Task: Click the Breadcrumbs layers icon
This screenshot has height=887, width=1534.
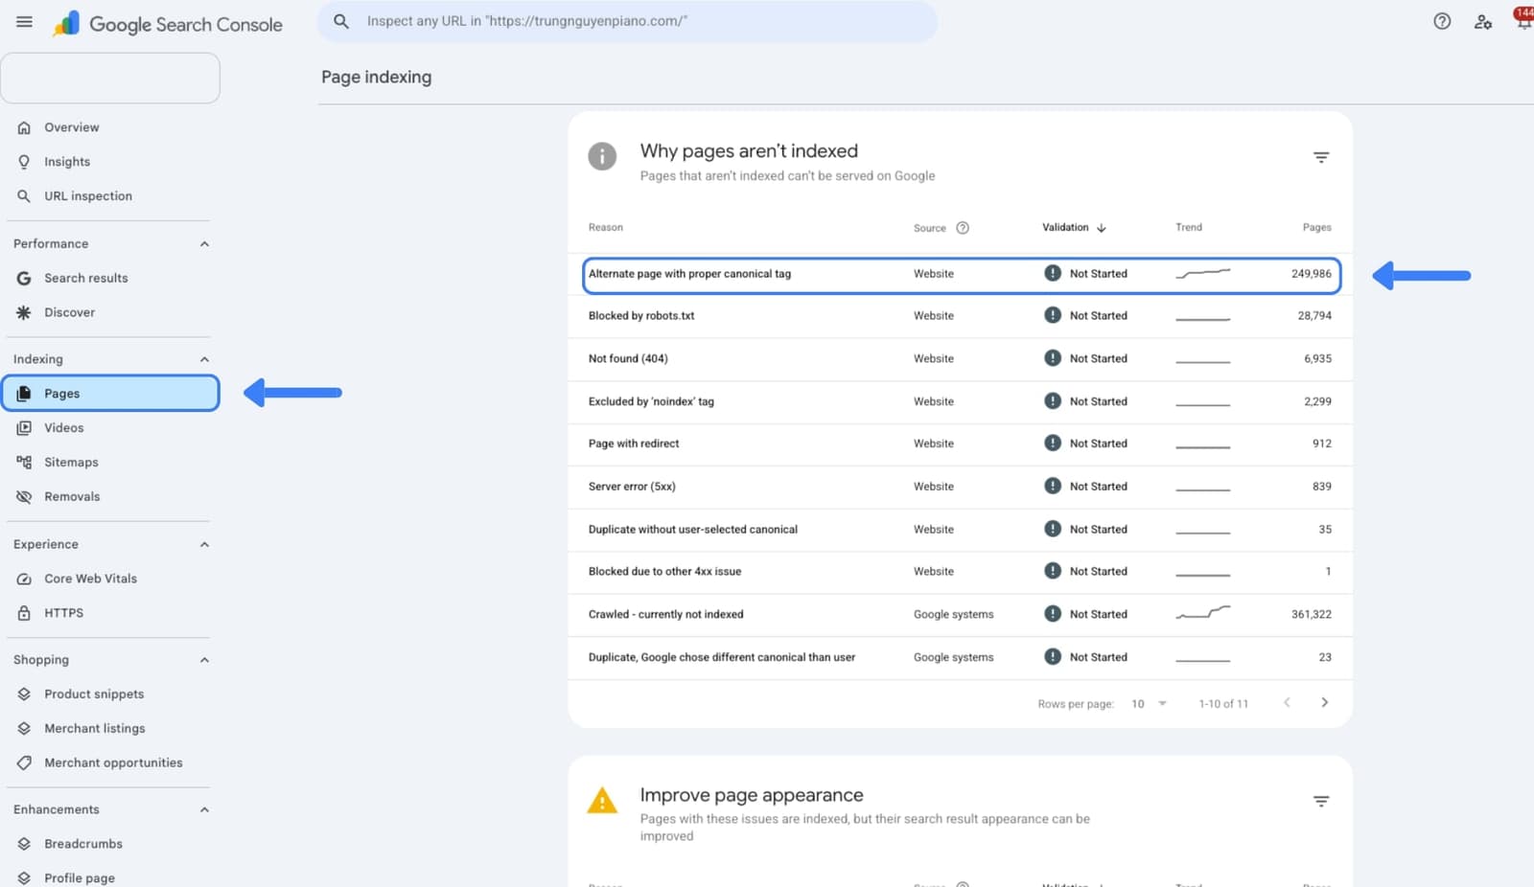Action: tap(24, 844)
